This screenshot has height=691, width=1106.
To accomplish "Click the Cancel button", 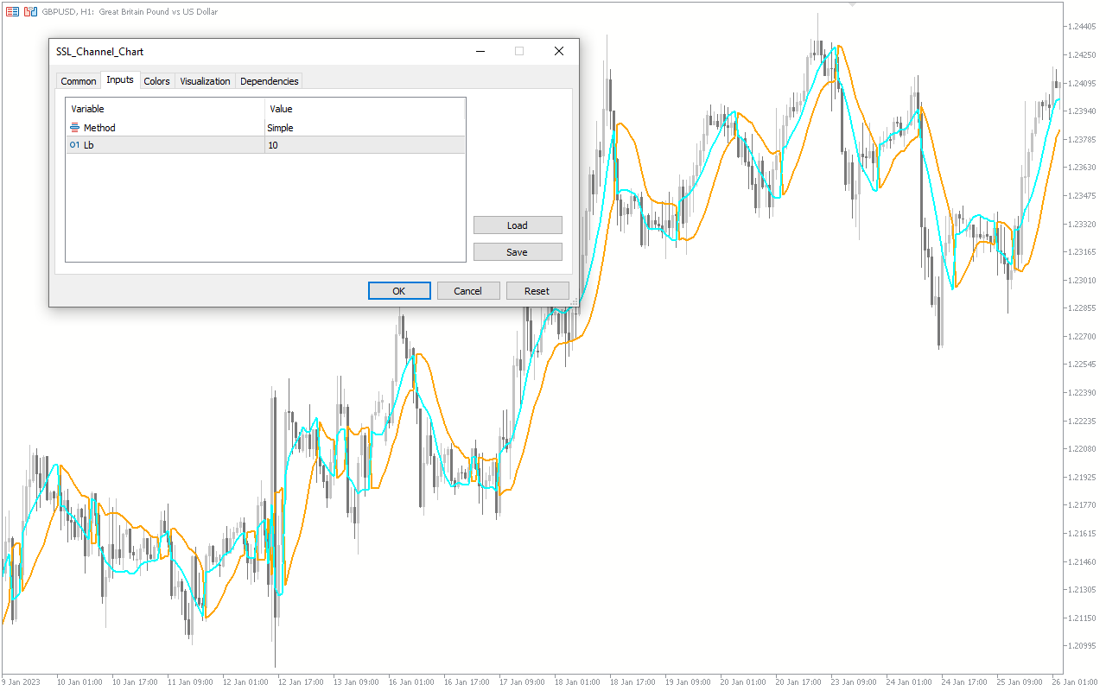I will (x=468, y=291).
